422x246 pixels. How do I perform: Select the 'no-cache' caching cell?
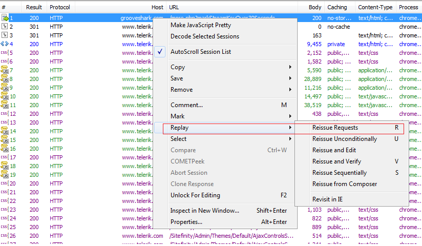pyautogui.click(x=339, y=27)
